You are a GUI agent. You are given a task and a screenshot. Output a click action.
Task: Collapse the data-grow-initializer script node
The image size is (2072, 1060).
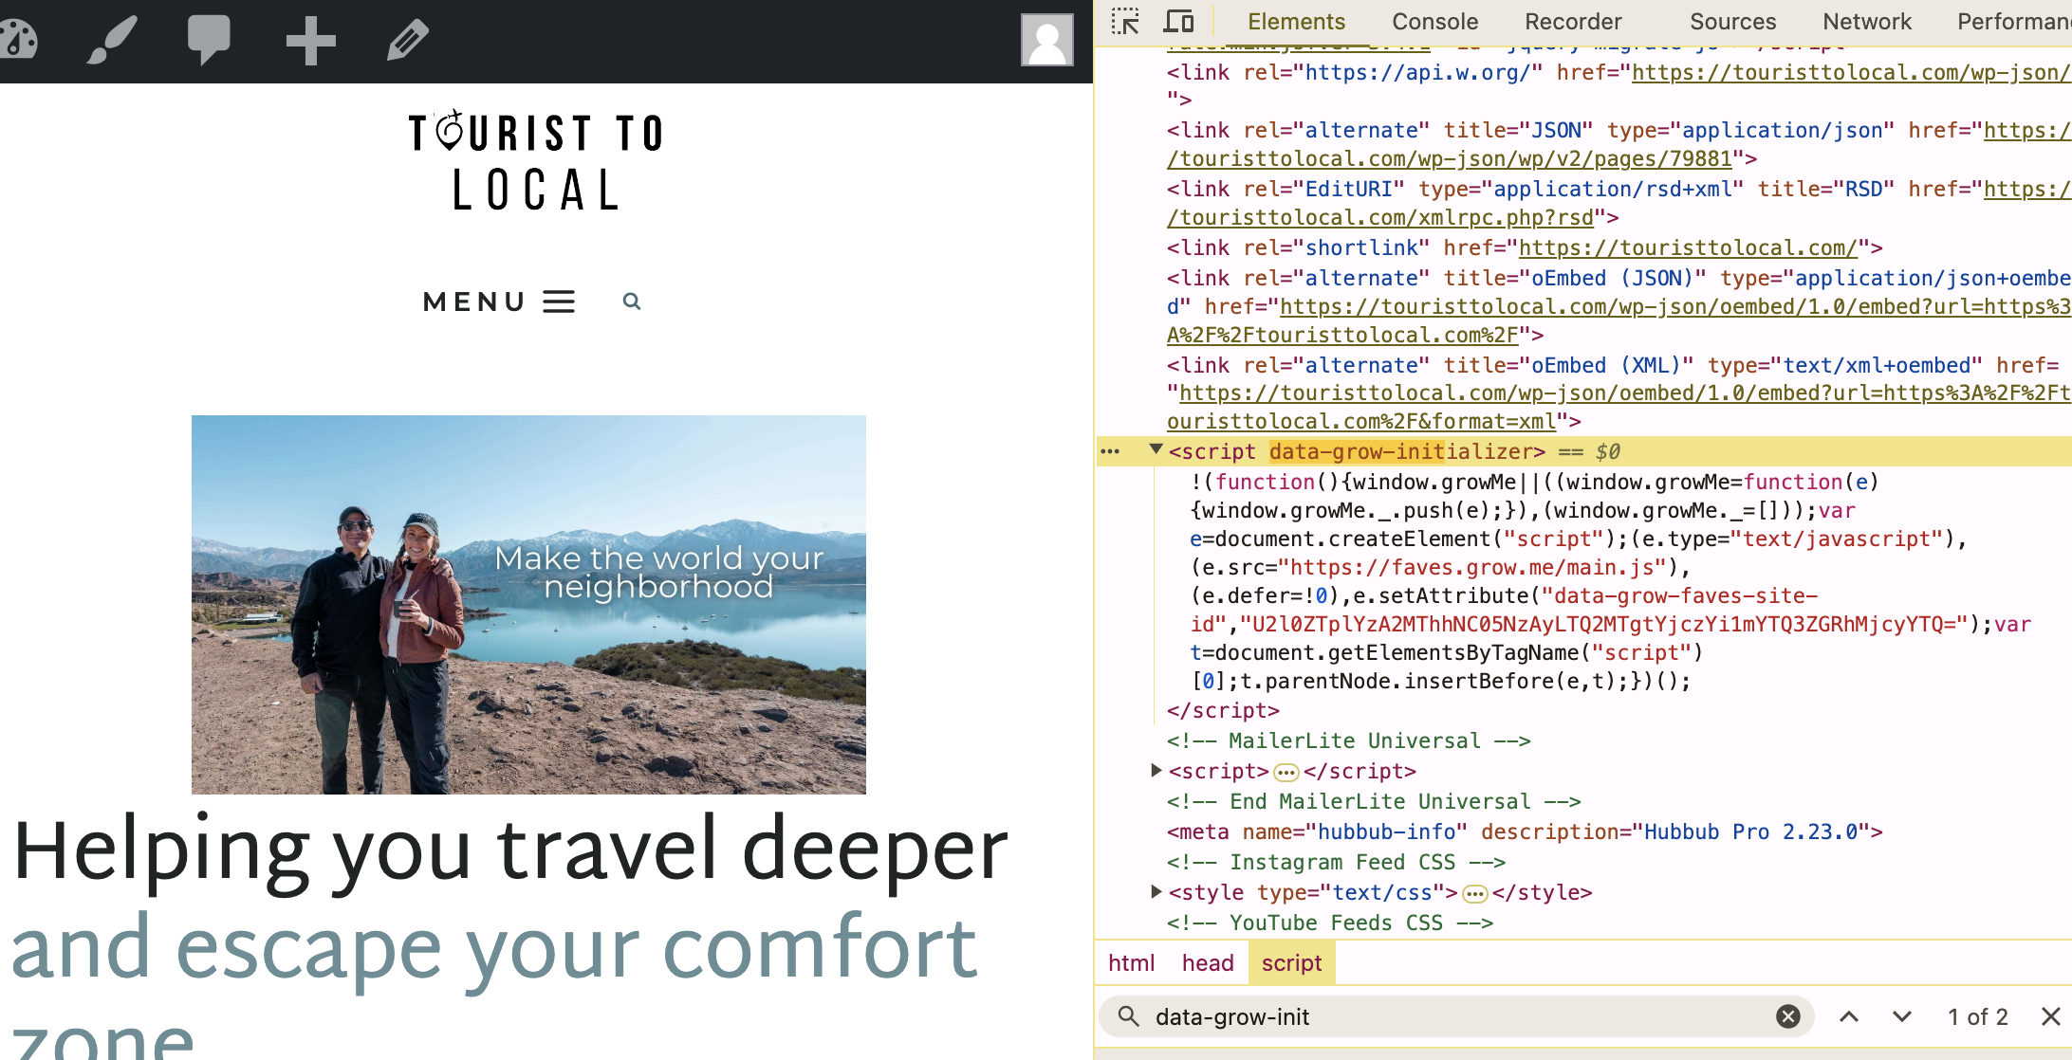pyautogui.click(x=1156, y=449)
